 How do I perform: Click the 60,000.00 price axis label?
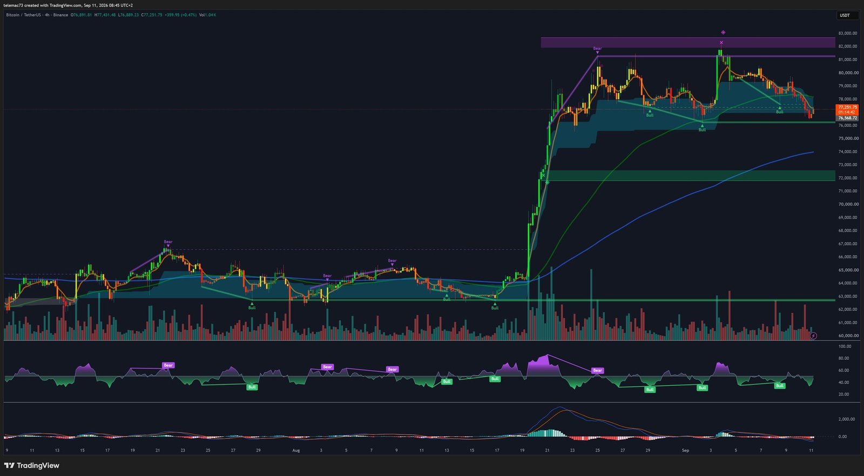[x=848, y=336]
